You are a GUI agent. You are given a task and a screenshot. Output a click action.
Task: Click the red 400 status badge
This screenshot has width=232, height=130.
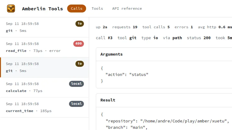pyautogui.click(x=78, y=43)
